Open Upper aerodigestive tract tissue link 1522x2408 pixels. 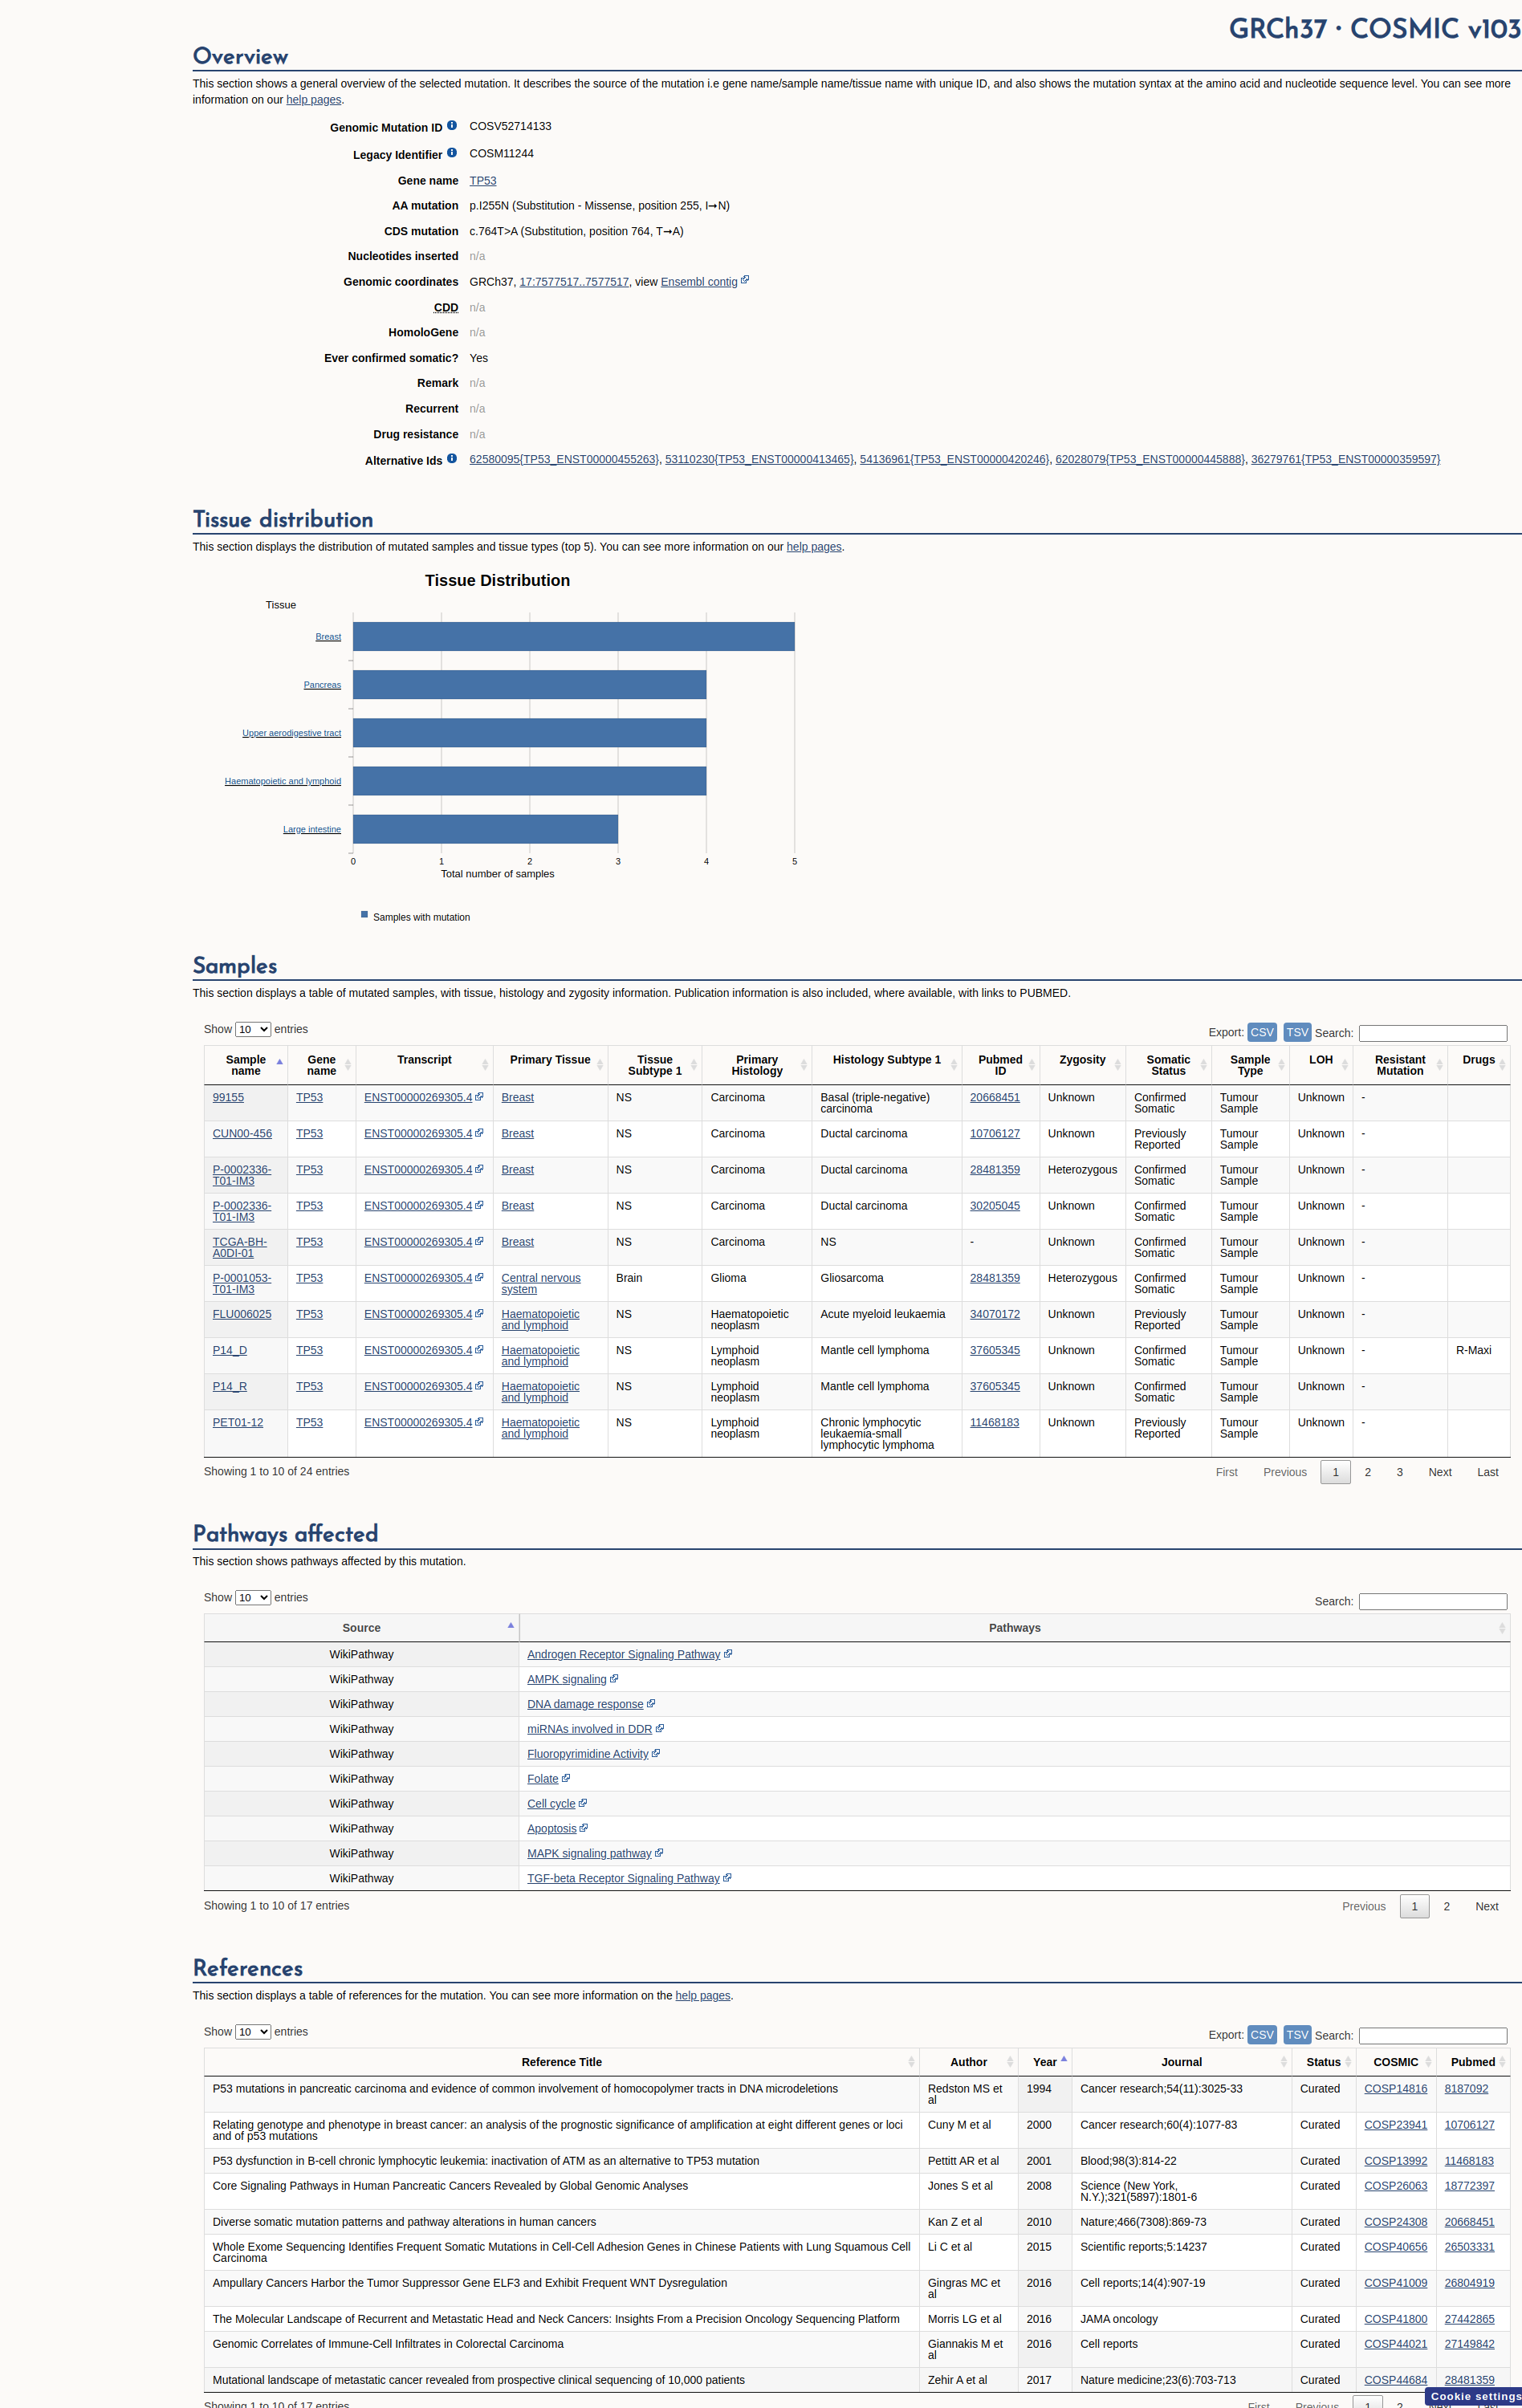(x=291, y=733)
